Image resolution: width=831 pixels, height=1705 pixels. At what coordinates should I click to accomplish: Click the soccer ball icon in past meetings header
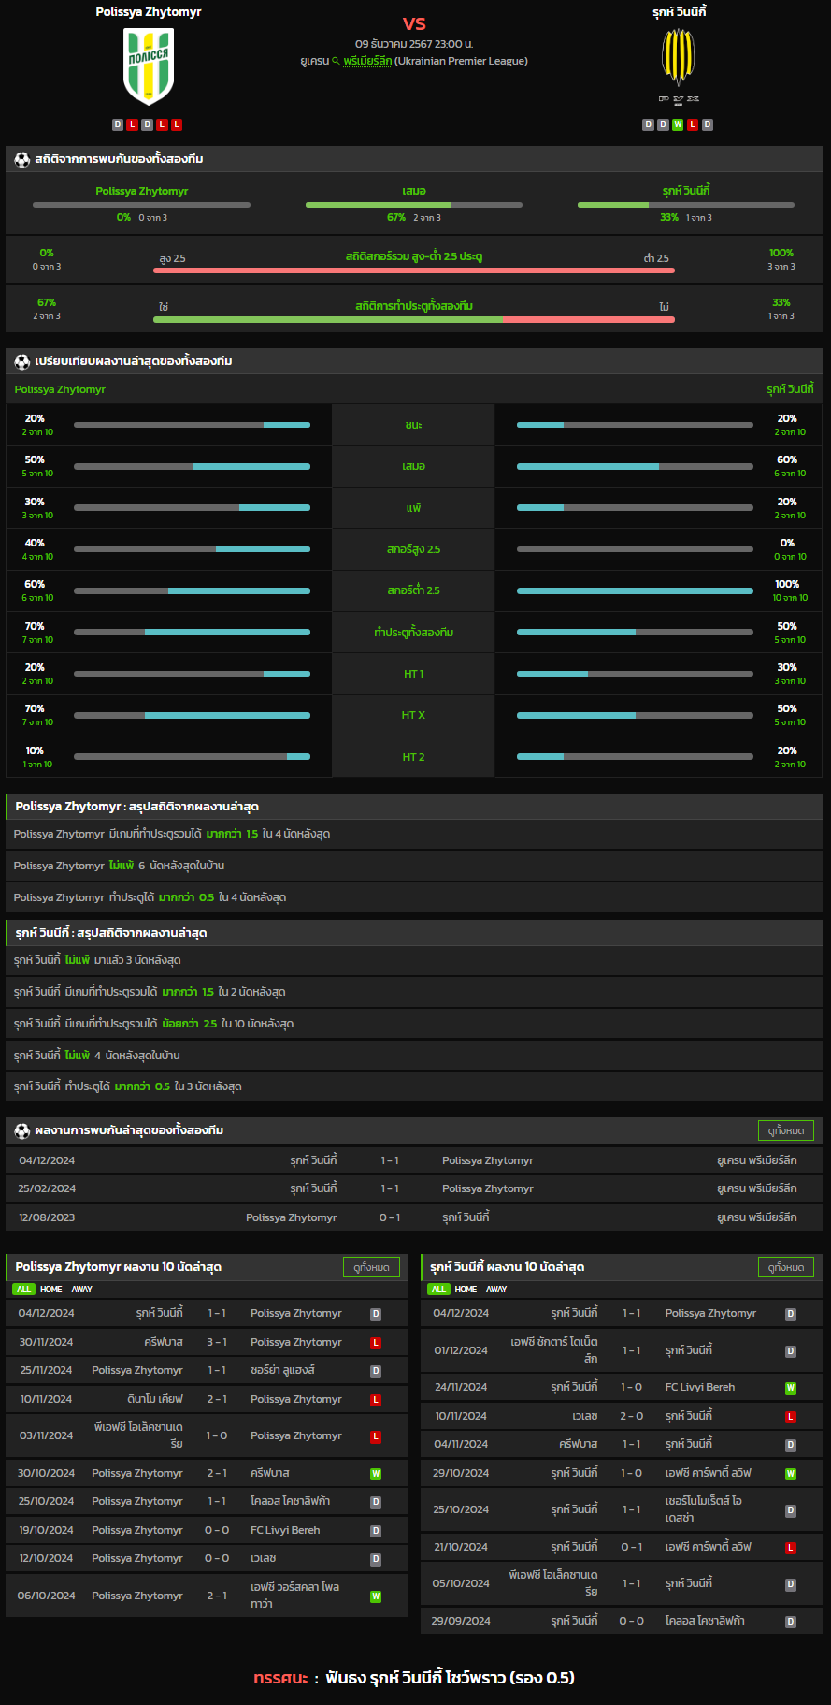(x=22, y=1130)
